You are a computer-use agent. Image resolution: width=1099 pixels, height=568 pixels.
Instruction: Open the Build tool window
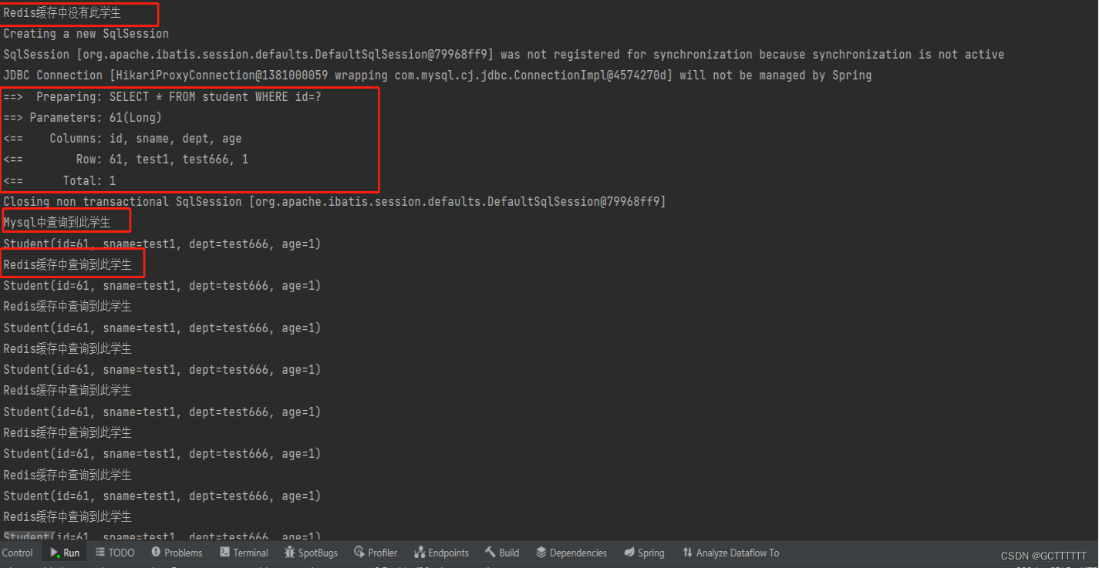pyautogui.click(x=502, y=553)
